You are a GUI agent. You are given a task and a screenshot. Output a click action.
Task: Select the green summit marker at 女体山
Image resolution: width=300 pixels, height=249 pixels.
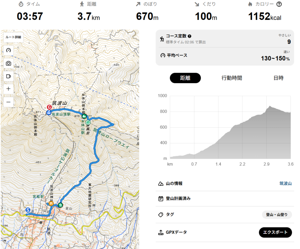[x=83, y=116]
